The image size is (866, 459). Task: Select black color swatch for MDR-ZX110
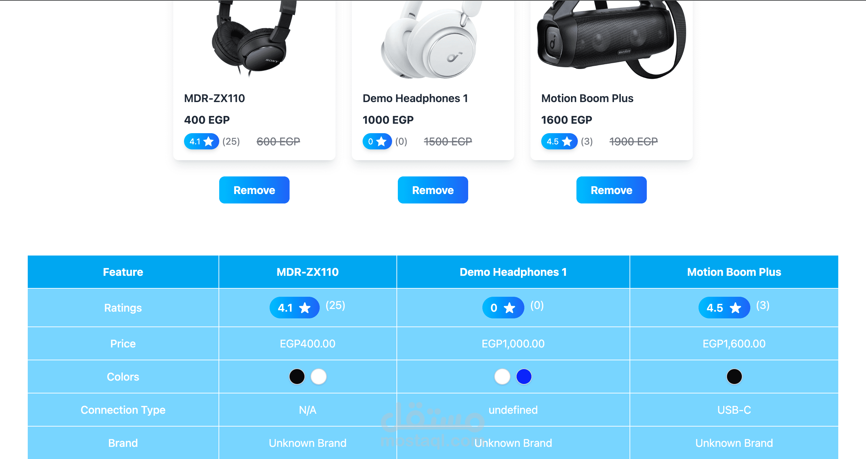coord(297,377)
